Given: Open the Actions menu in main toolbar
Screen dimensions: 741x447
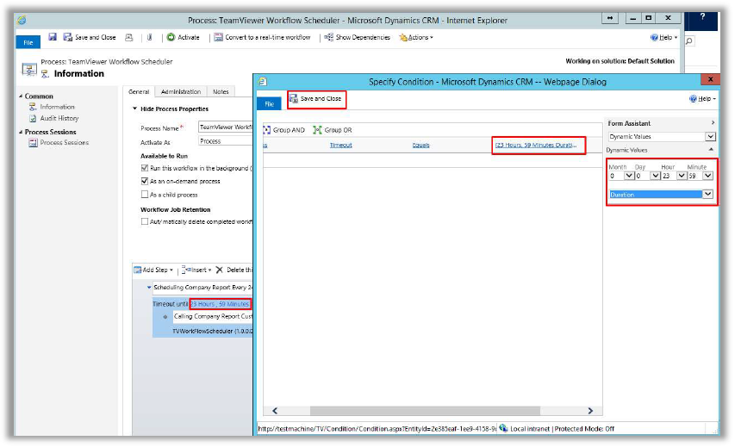Looking at the screenshot, I should 418,37.
